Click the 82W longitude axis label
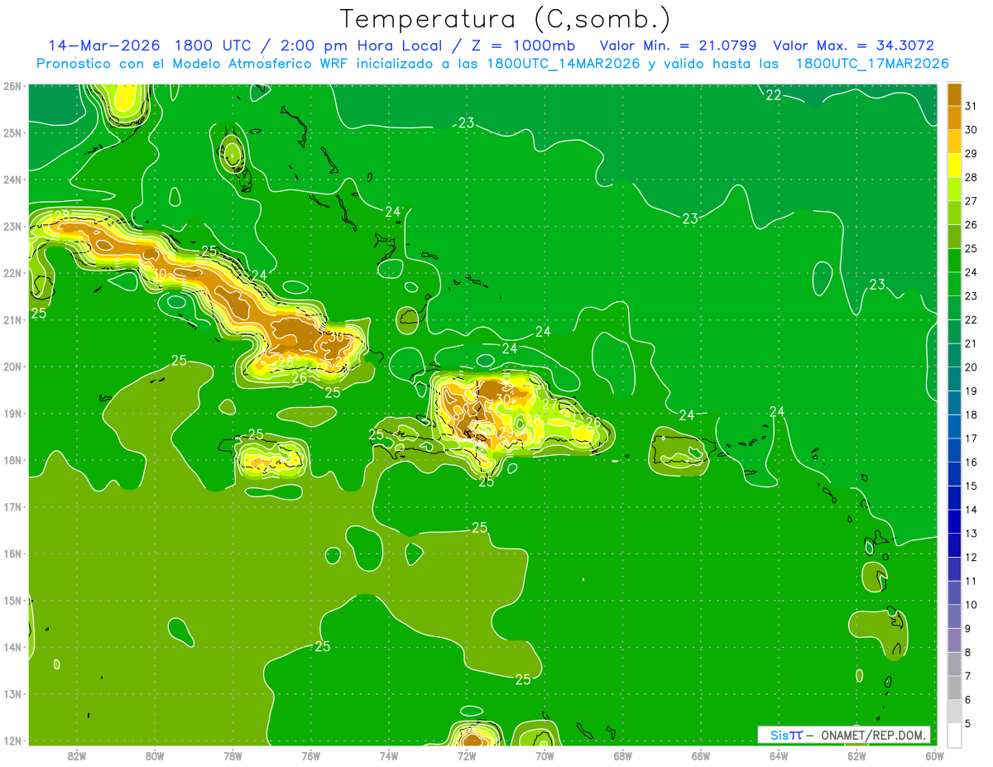 click(x=76, y=755)
